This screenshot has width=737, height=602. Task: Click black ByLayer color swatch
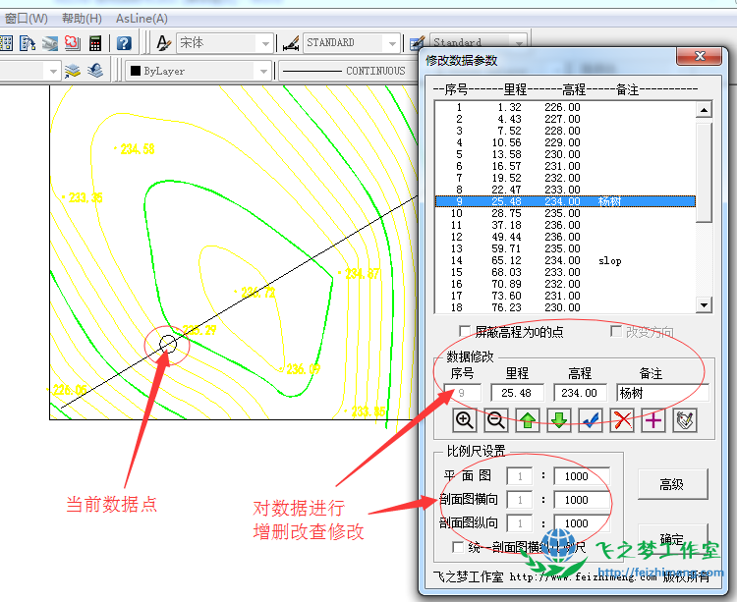(x=136, y=71)
